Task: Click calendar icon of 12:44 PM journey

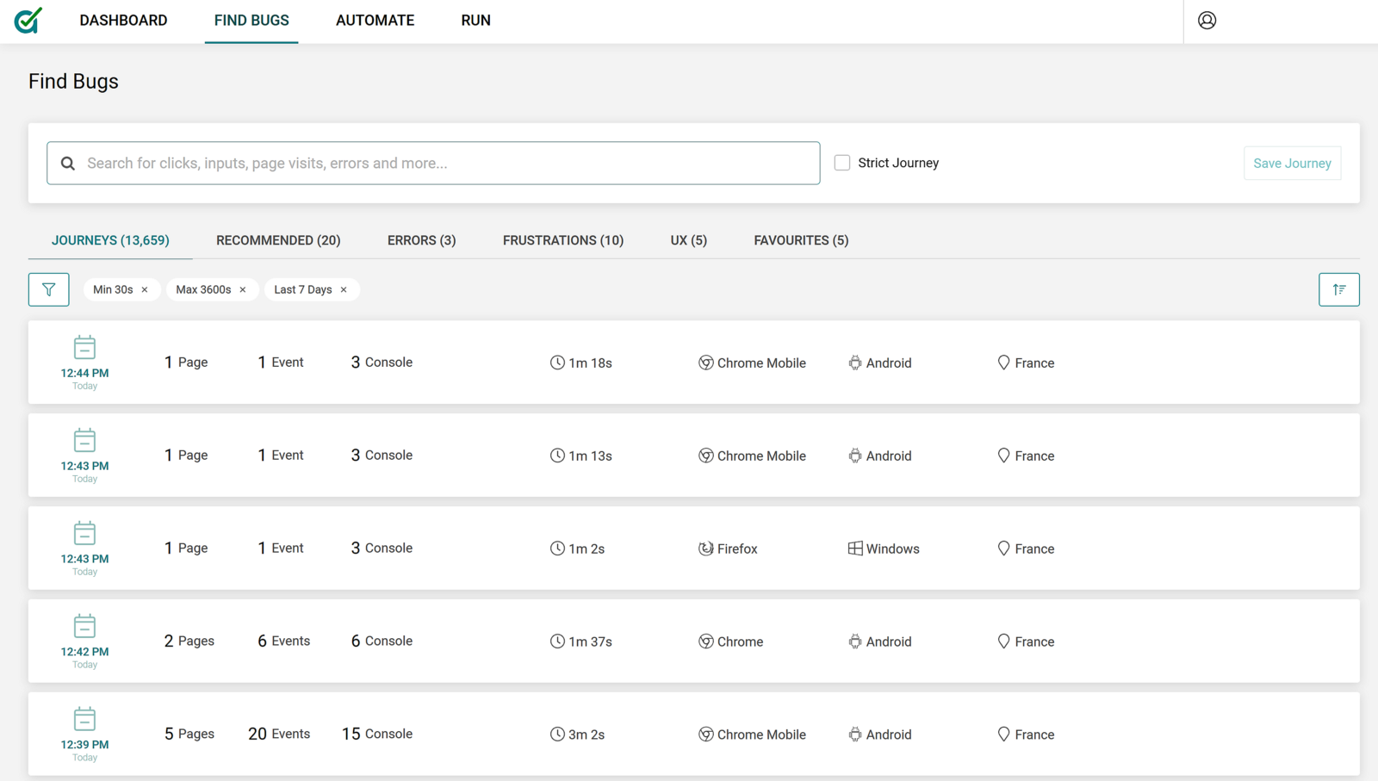Action: pos(84,348)
